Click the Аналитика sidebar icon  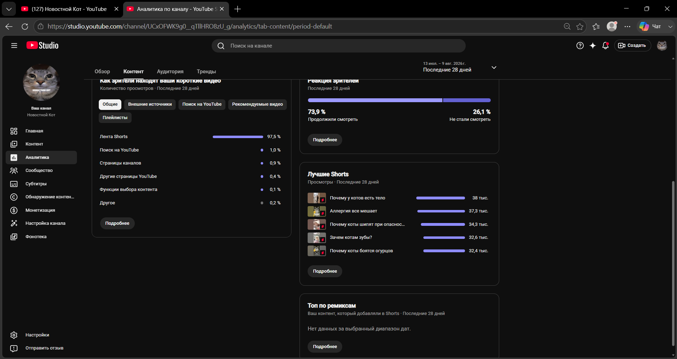click(x=14, y=157)
